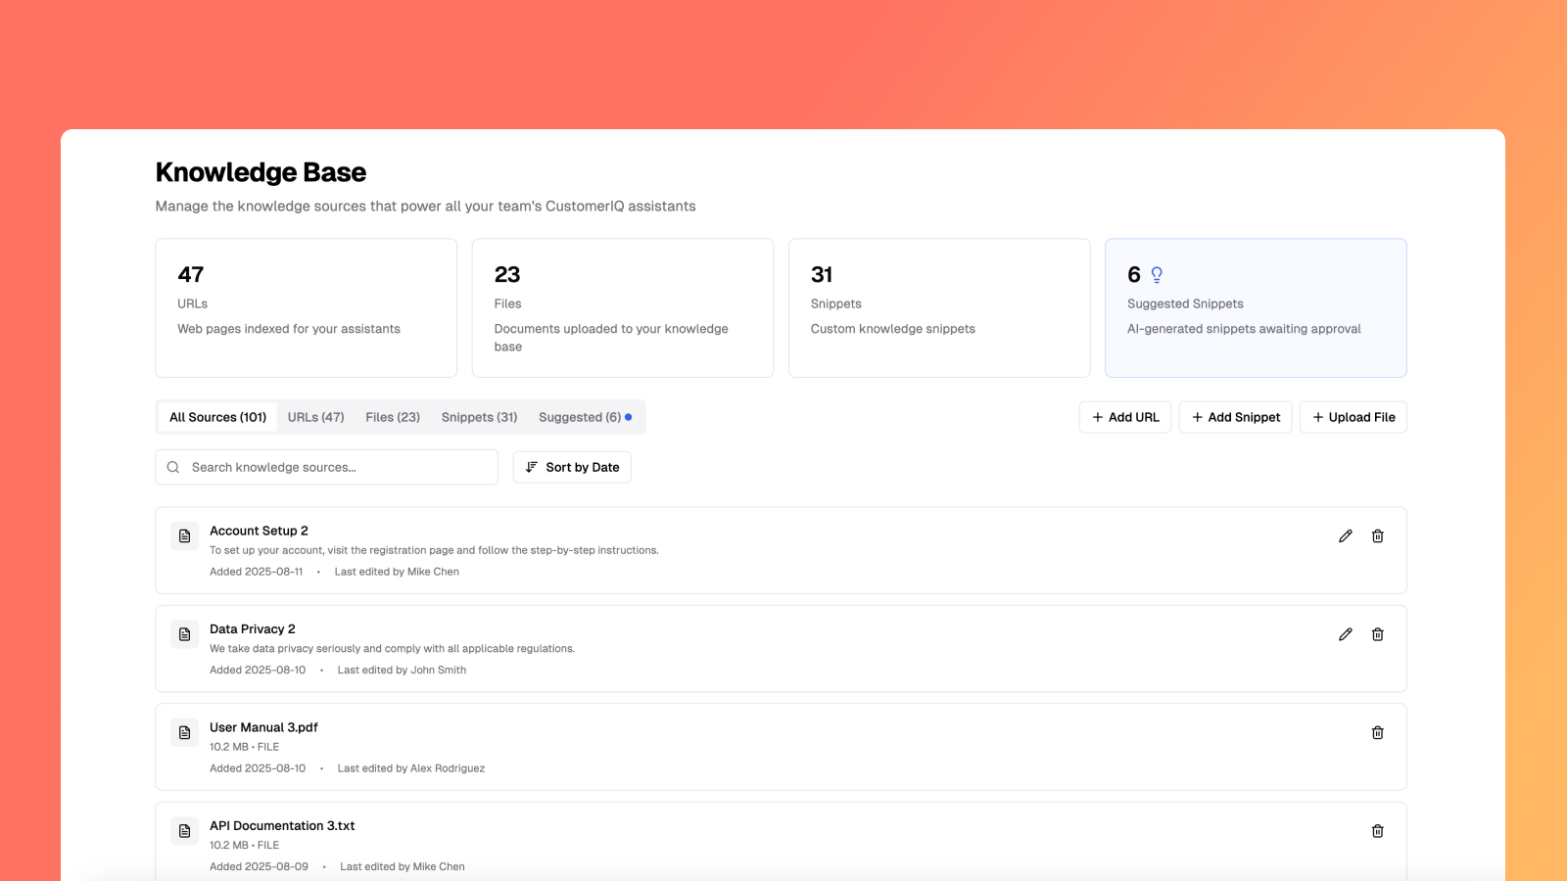Open the Sort by Date control

(572, 467)
